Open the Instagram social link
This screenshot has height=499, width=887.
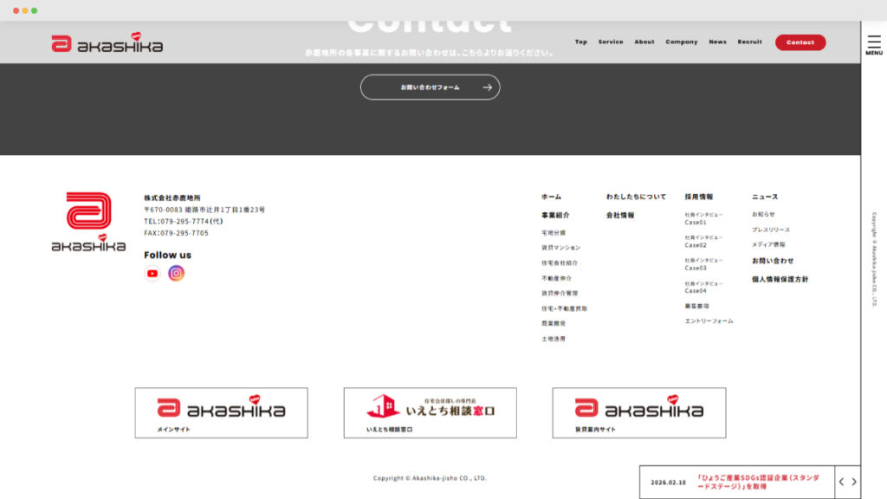[x=177, y=274]
